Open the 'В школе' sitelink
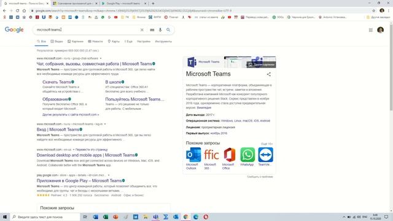 pyautogui.click(x=113, y=82)
